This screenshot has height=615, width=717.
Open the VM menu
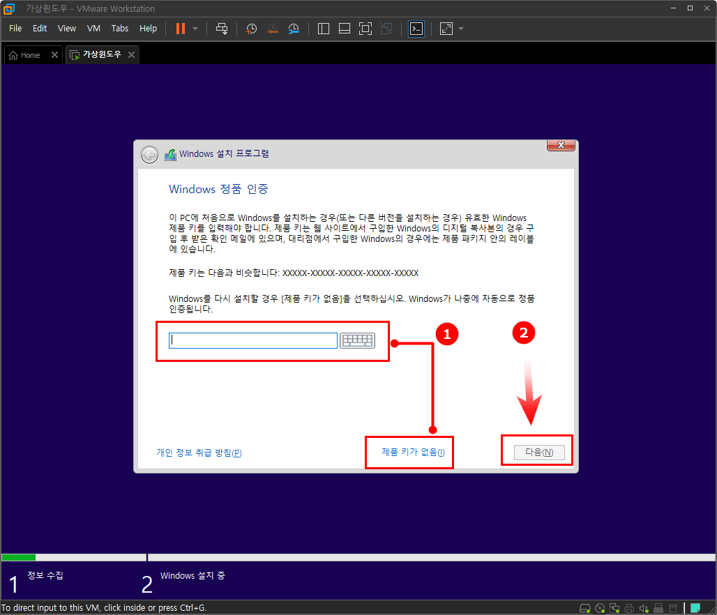[93, 29]
